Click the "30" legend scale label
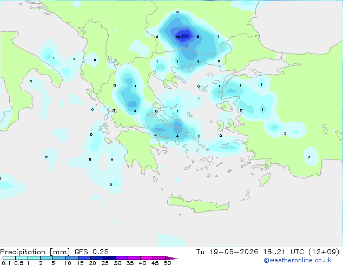Screen dimensions: 343x265 117,263
